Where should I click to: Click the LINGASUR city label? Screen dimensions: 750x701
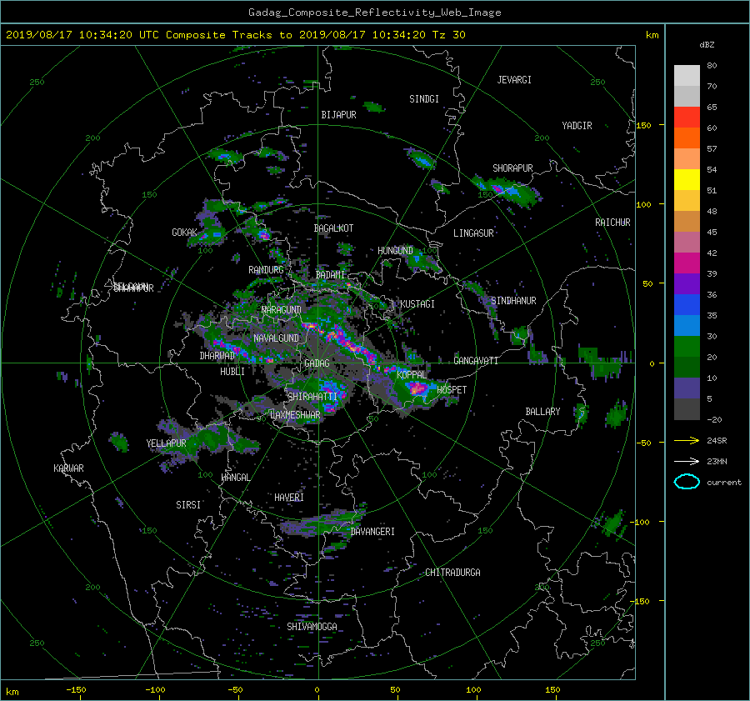pyautogui.click(x=473, y=233)
